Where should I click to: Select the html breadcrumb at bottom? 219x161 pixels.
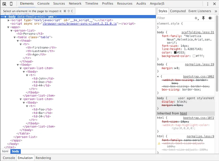(5, 151)
